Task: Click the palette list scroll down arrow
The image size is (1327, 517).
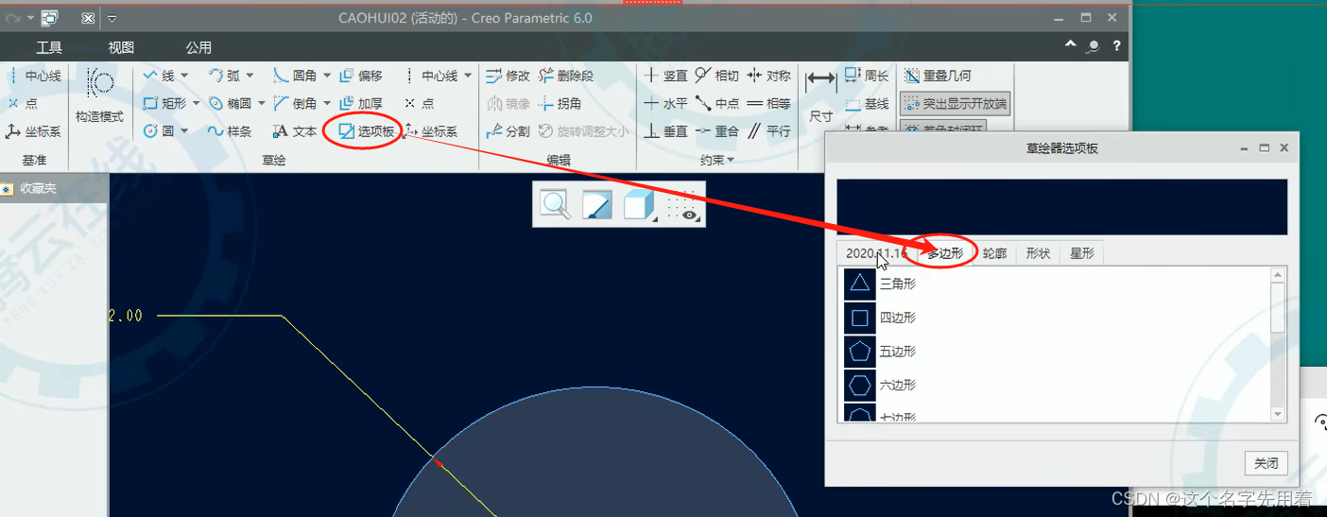Action: click(x=1278, y=414)
